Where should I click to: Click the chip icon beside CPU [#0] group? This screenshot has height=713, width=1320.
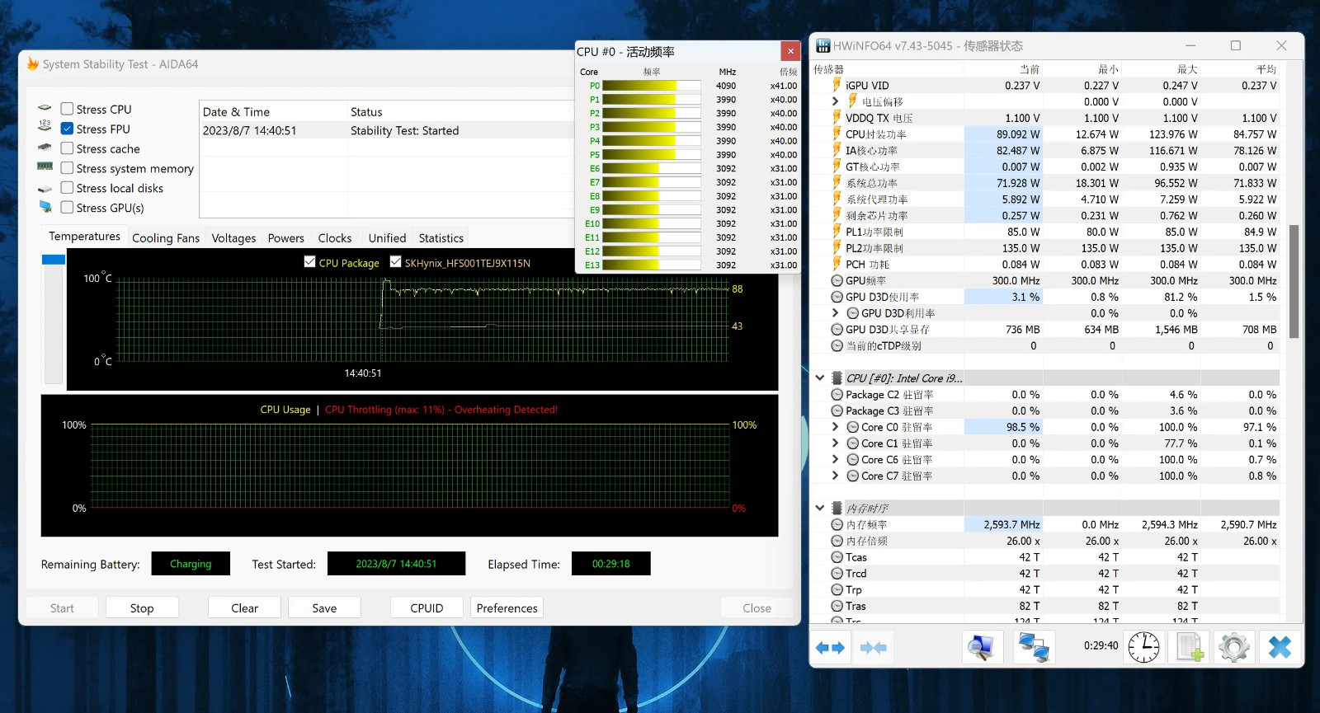pos(837,378)
